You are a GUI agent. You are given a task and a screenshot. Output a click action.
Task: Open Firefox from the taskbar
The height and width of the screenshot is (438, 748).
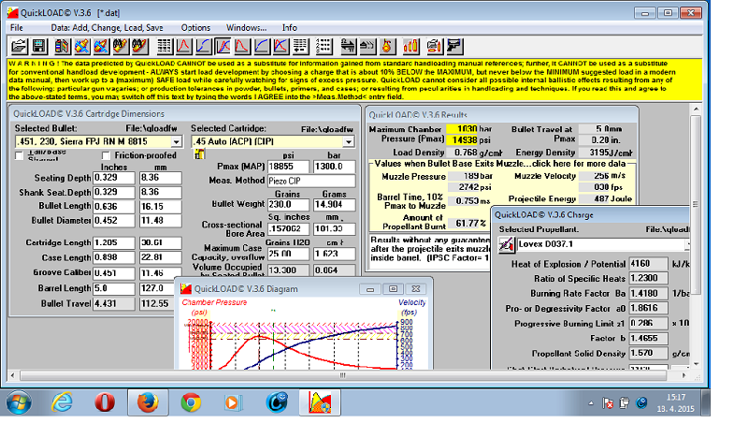click(x=146, y=402)
